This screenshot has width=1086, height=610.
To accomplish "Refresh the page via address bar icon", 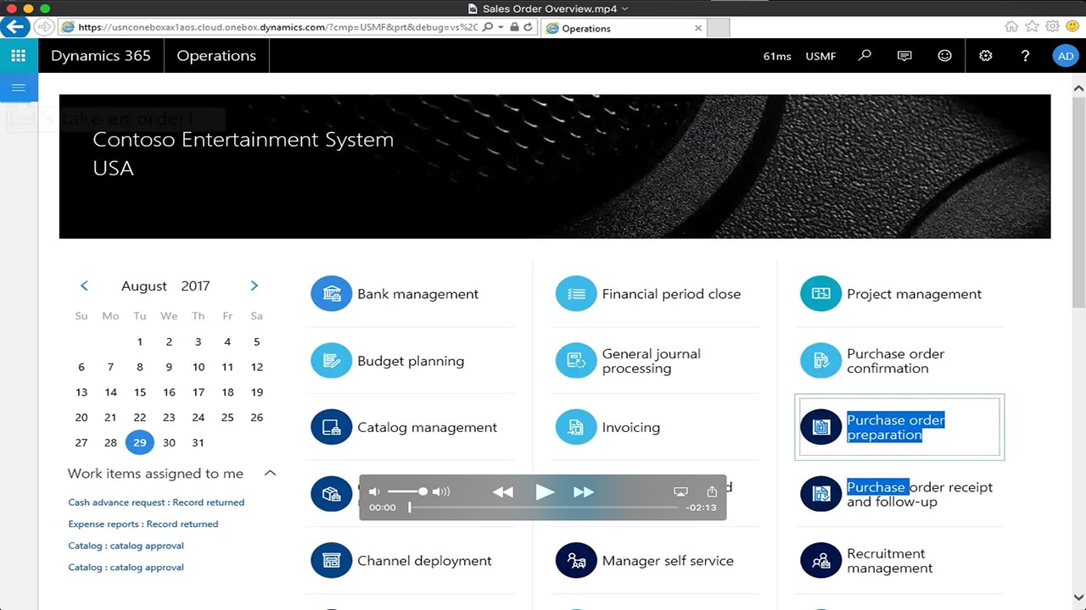I will click(x=528, y=27).
